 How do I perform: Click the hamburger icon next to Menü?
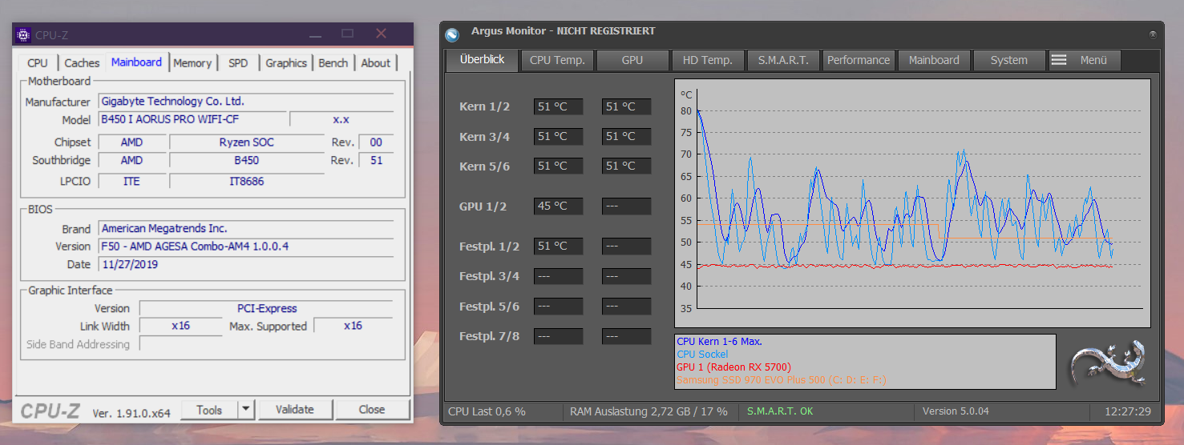click(1059, 60)
